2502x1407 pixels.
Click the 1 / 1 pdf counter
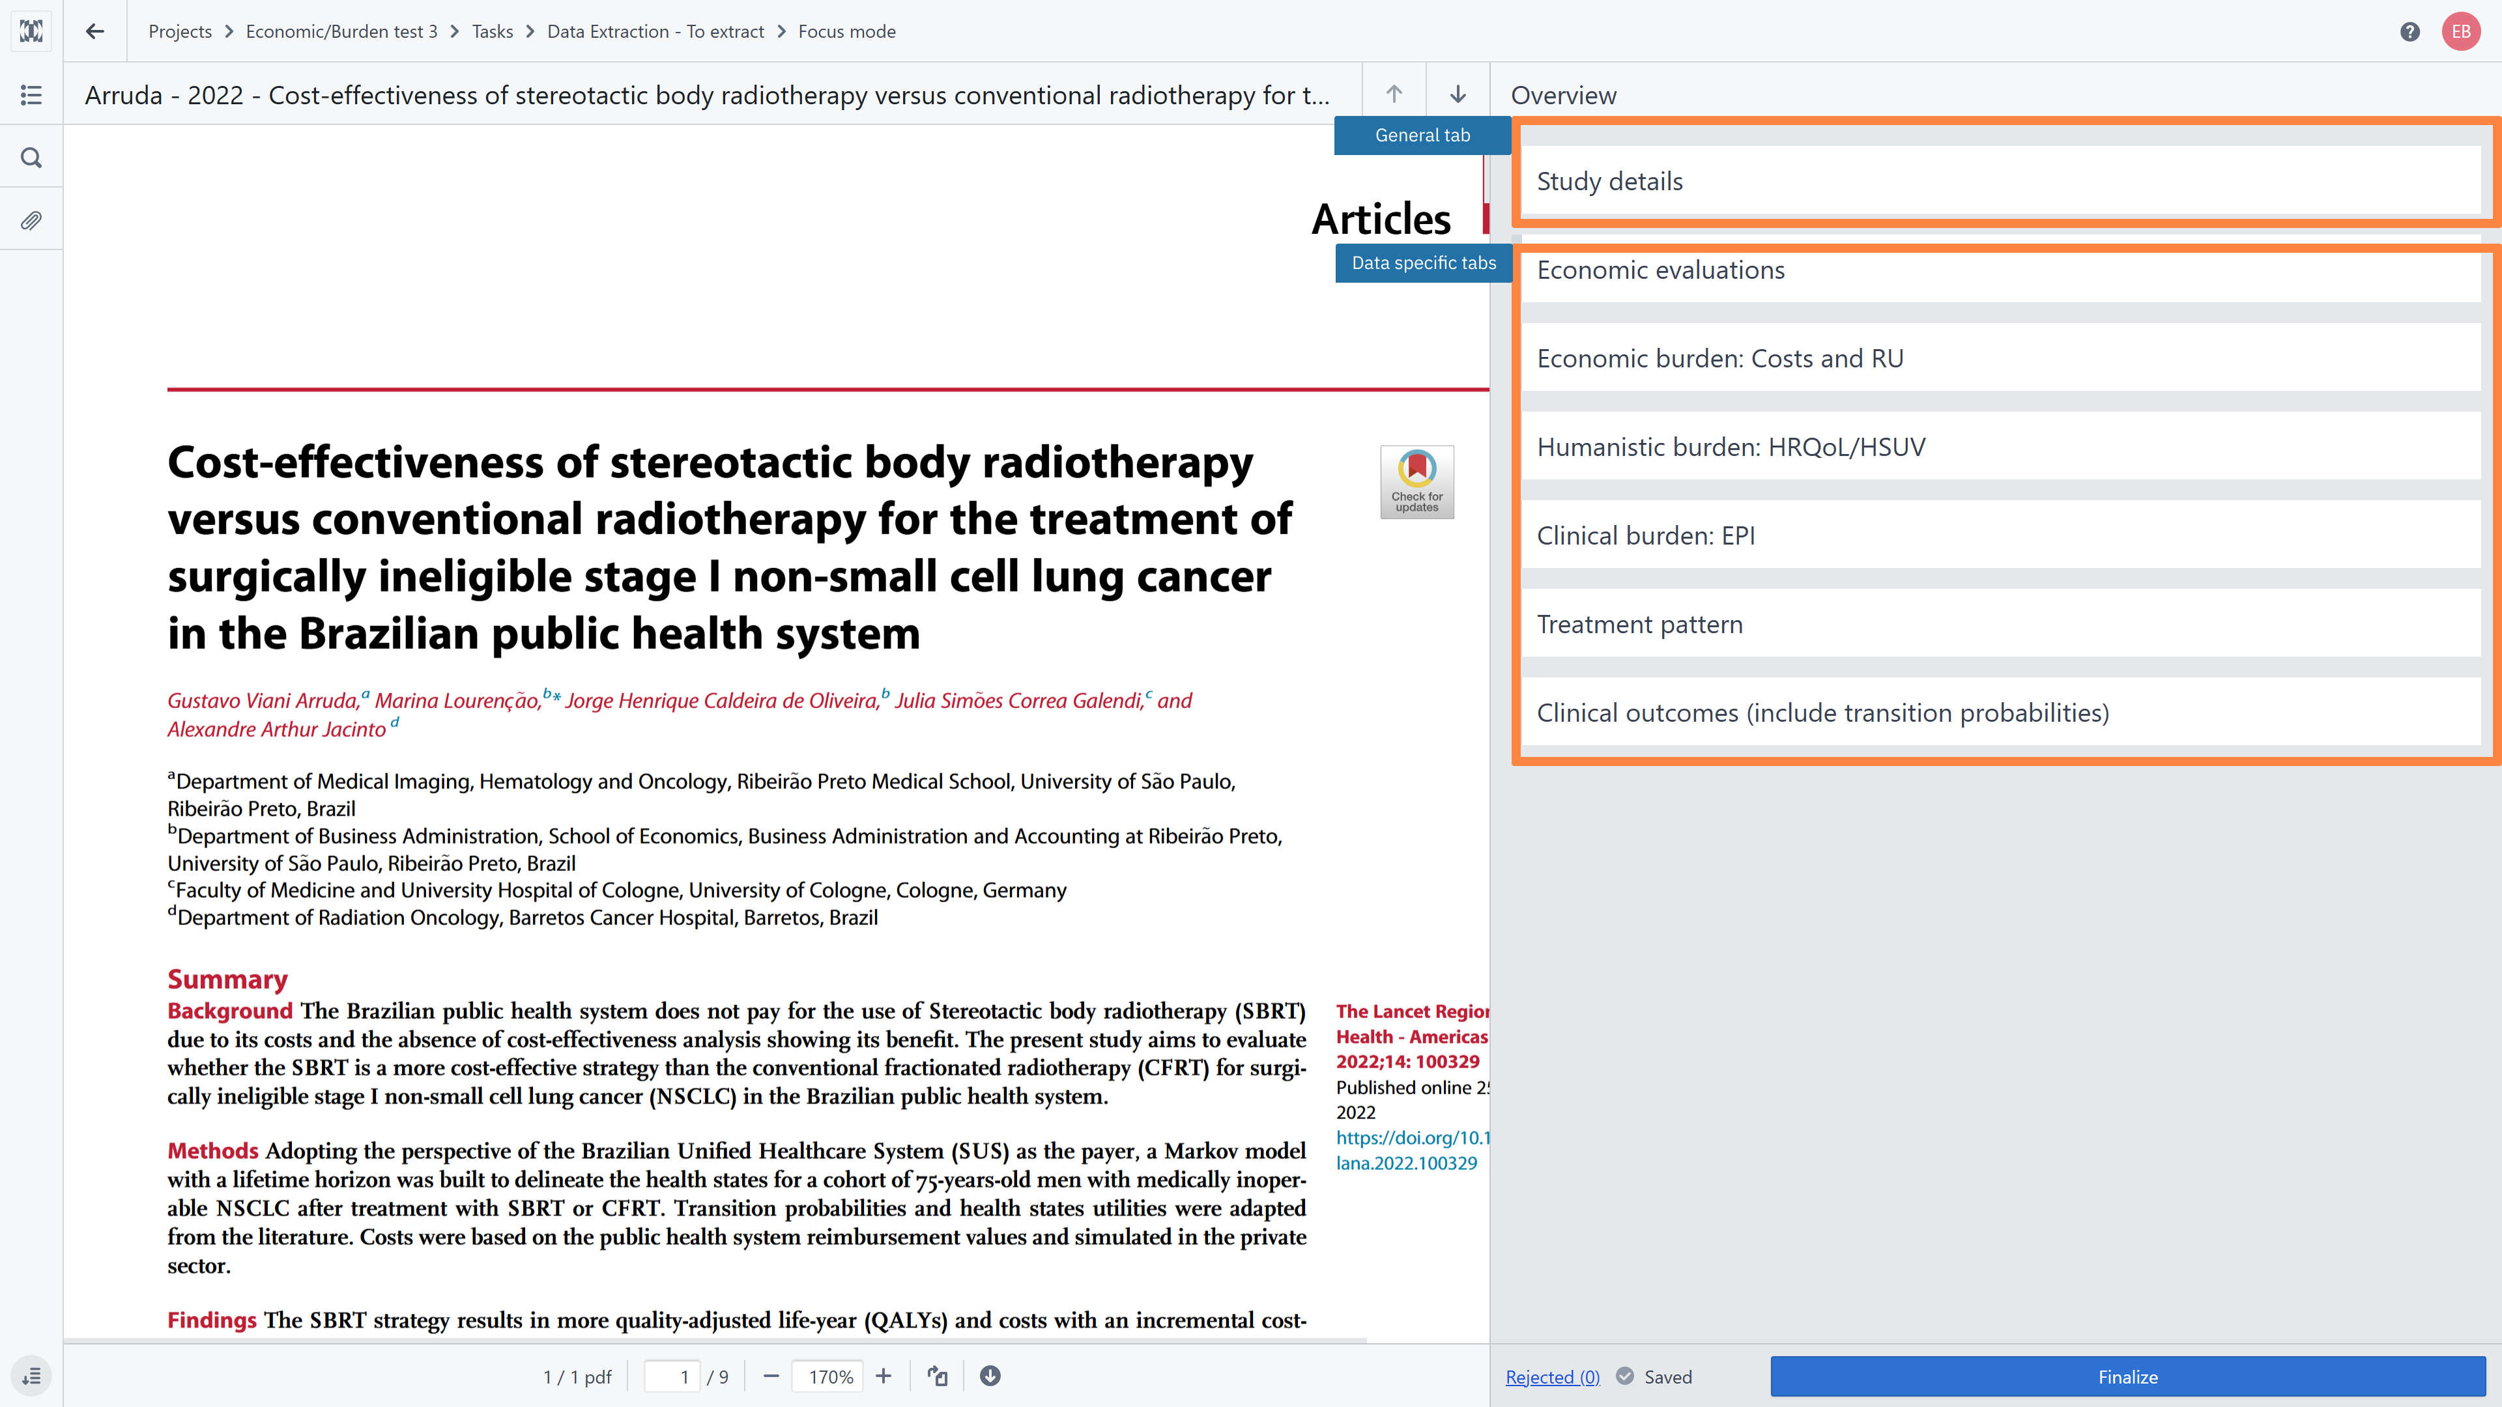click(577, 1376)
